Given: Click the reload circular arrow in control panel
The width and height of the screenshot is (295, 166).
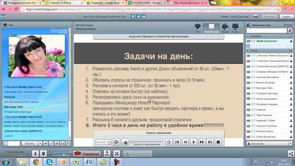Looking at the screenshot, I should click(169, 142).
